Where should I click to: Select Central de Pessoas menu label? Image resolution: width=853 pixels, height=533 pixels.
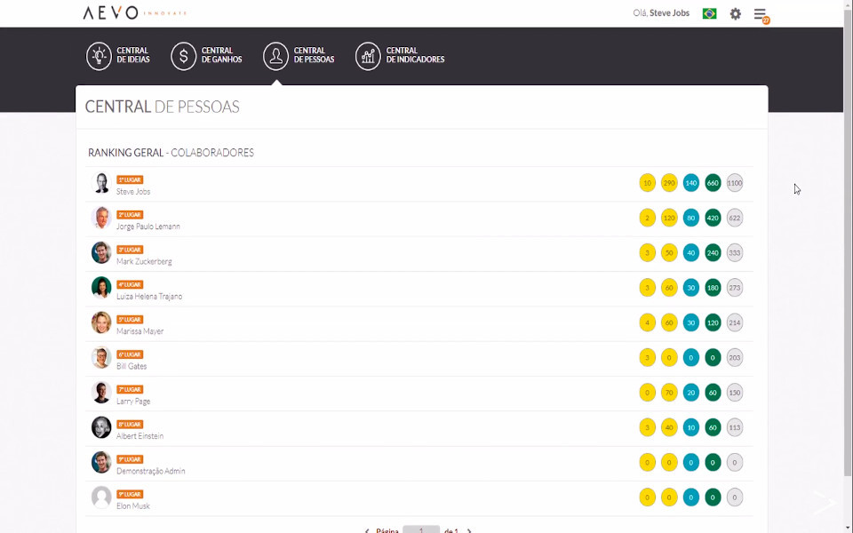pos(314,55)
